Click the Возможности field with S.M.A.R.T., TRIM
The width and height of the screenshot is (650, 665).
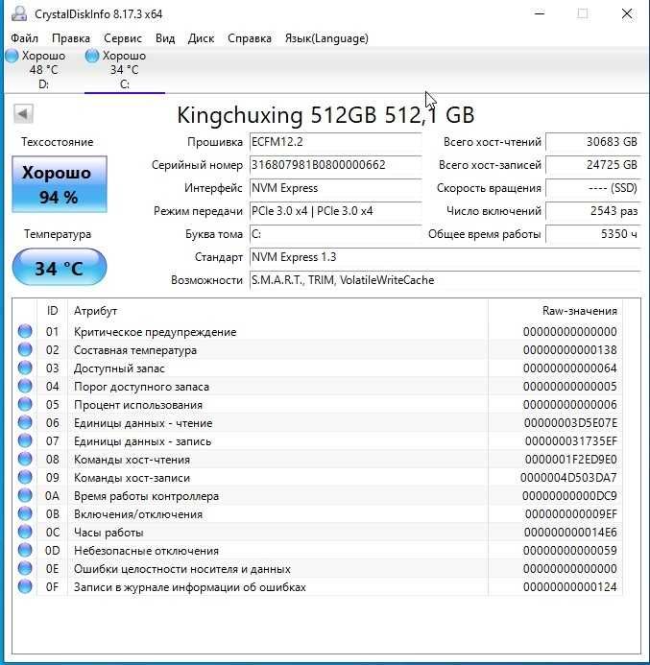tap(445, 280)
